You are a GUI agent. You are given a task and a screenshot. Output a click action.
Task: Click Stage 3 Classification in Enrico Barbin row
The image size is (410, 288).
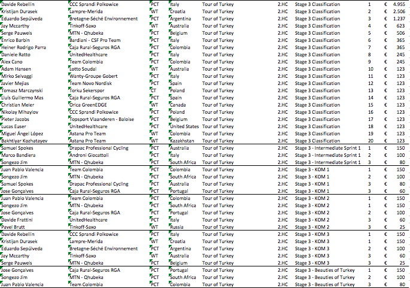coord(317,40)
